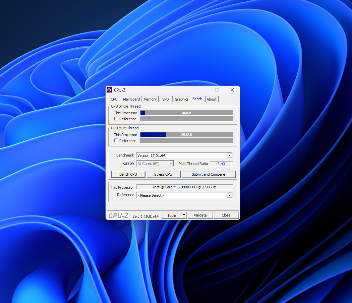Image resolution: width=352 pixels, height=303 pixels.
Task: Select the Bench tab
Action: 197,99
